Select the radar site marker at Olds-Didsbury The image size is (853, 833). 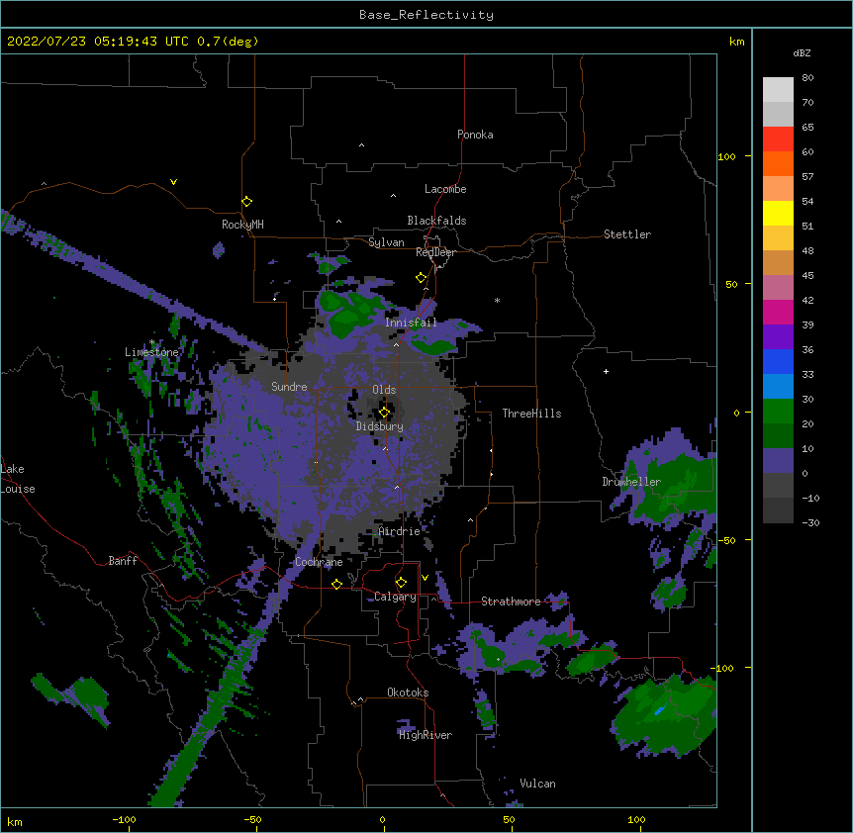[384, 413]
